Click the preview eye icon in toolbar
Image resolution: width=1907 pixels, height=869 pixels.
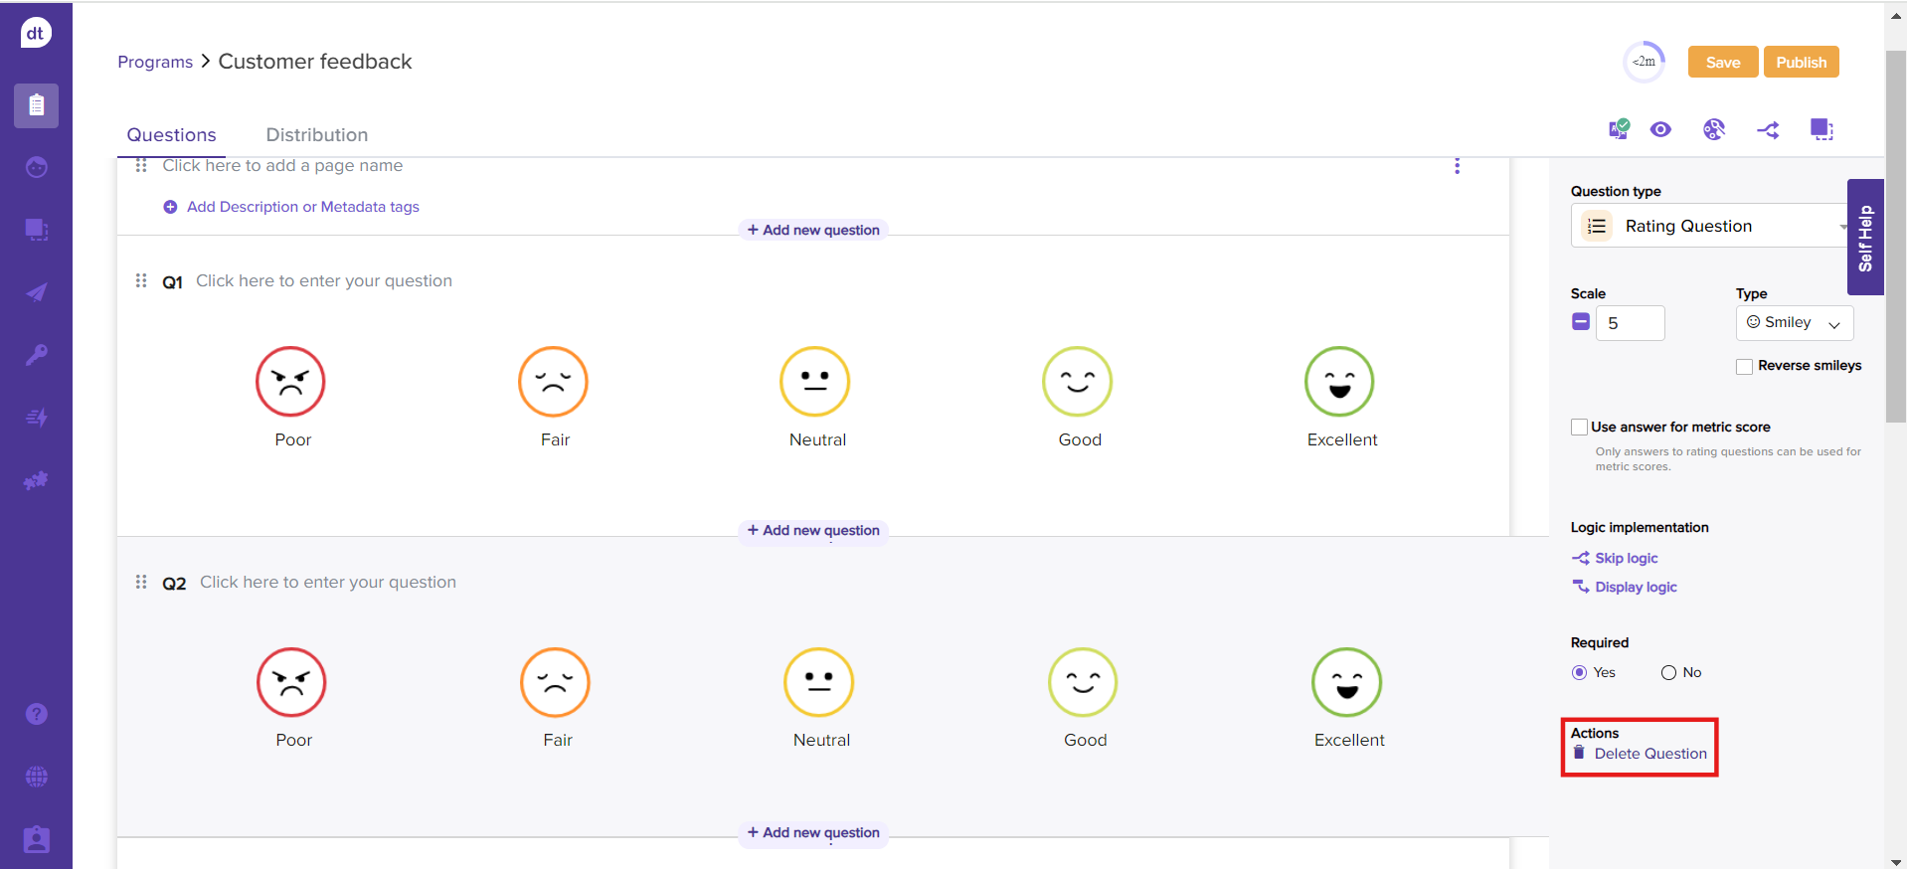(x=1660, y=130)
